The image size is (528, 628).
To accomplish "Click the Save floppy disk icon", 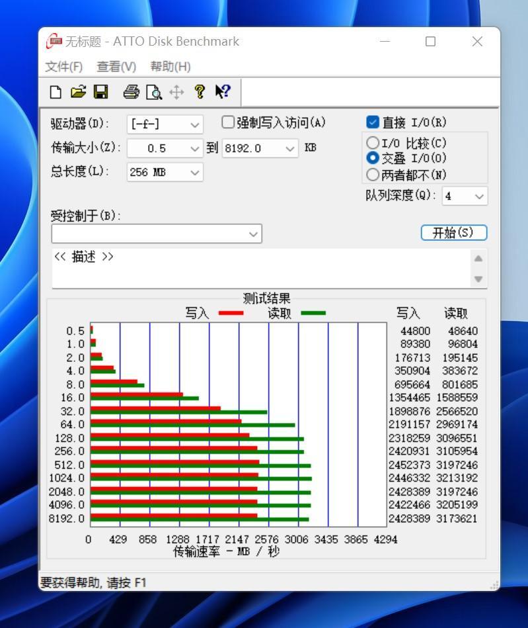I will click(x=101, y=92).
